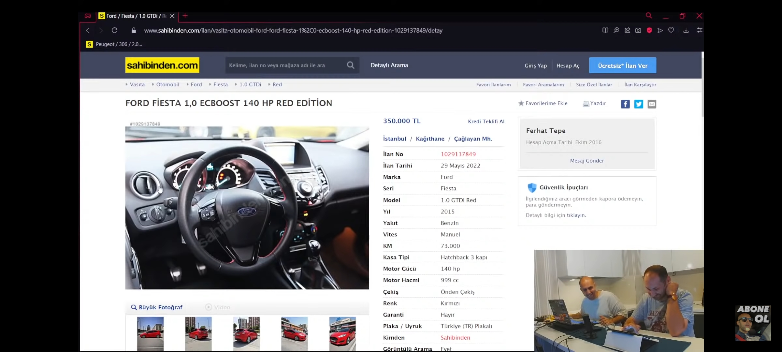Click the browser address URL bar
Viewport: 782px width, 352px height.
coord(293,30)
